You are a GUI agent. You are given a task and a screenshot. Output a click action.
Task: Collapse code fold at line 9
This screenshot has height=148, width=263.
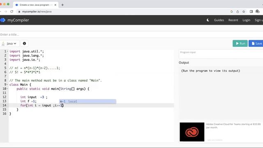click(7, 85)
